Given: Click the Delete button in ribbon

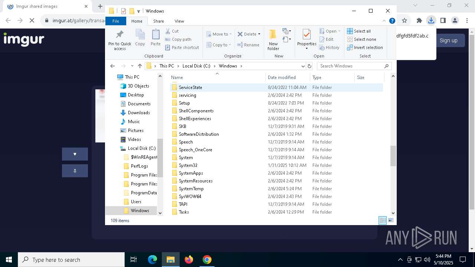Looking at the screenshot, I should coord(246,34).
